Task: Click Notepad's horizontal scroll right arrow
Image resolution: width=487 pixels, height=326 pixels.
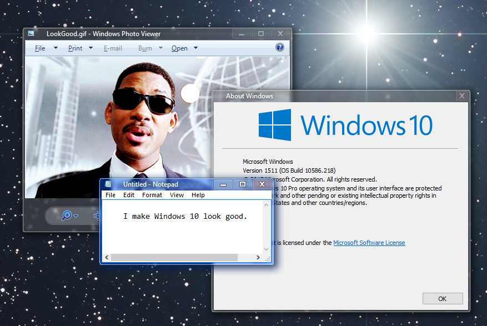Action: 258,257
